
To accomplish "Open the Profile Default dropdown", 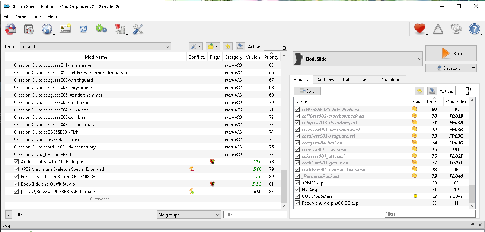I will [x=95, y=47].
